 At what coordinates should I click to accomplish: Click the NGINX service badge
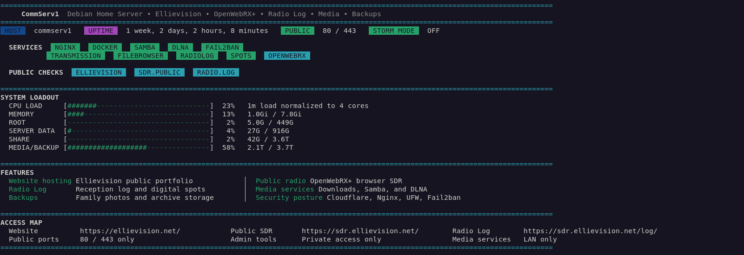65,47
